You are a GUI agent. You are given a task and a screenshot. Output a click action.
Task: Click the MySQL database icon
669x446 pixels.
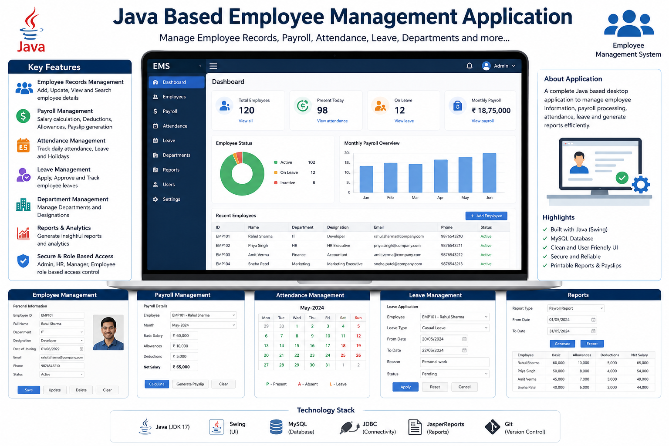point(276,427)
